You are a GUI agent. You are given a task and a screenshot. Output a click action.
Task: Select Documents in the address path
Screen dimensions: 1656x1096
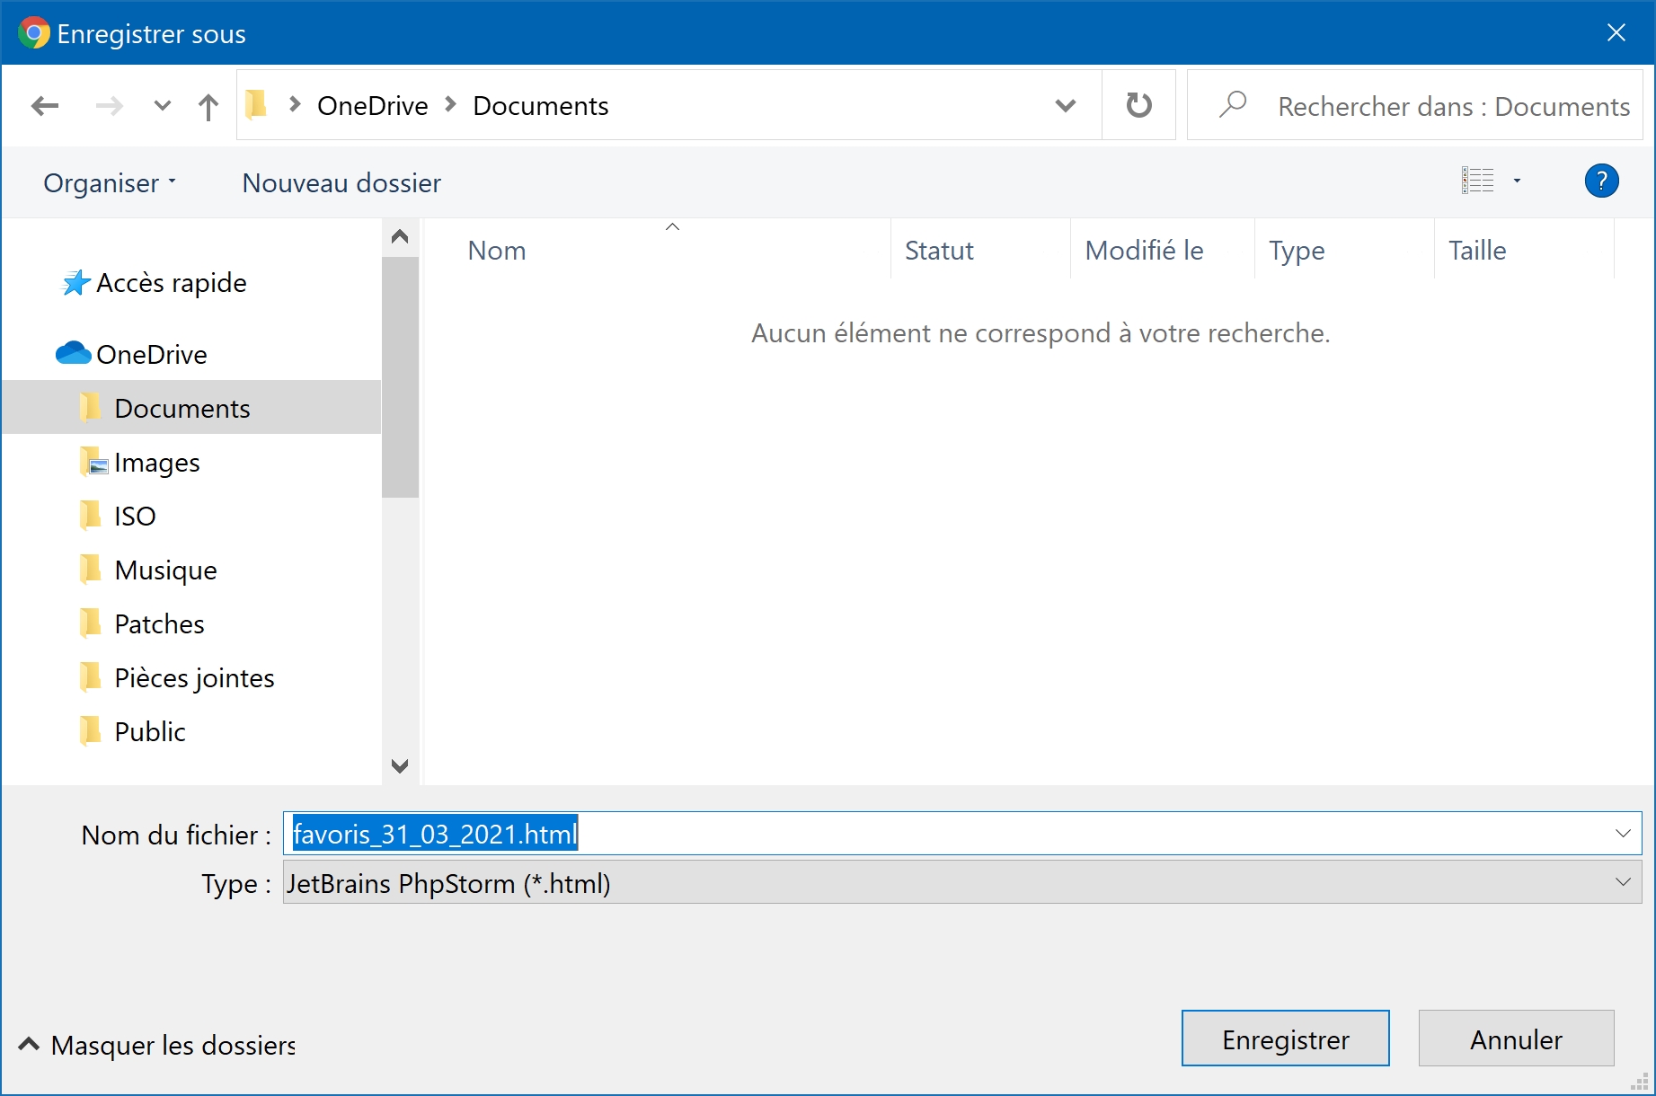[541, 106]
